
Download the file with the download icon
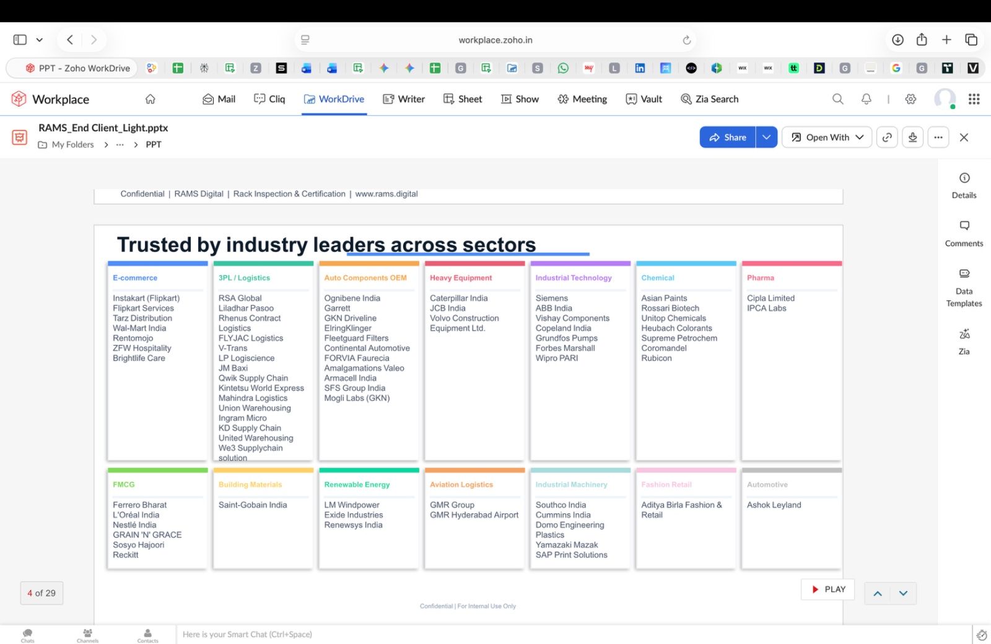(x=913, y=137)
